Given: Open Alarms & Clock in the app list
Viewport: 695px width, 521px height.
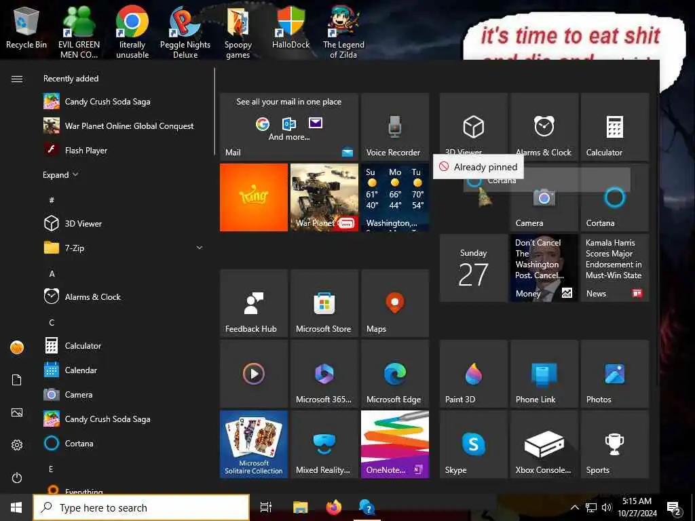Looking at the screenshot, I should (x=124, y=297).
